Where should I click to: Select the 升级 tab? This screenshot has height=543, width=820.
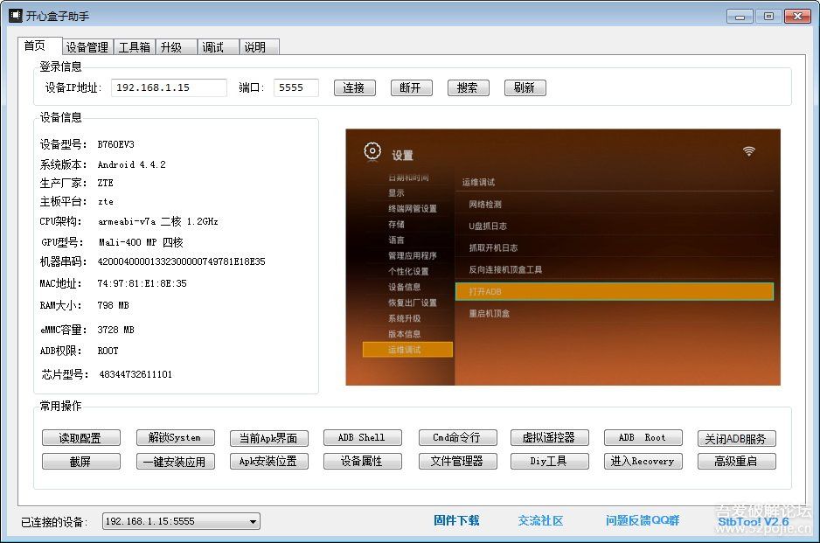171,47
